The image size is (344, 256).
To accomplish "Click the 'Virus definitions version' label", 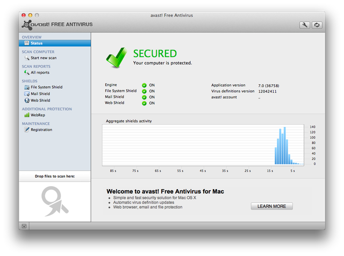I will [x=233, y=91].
